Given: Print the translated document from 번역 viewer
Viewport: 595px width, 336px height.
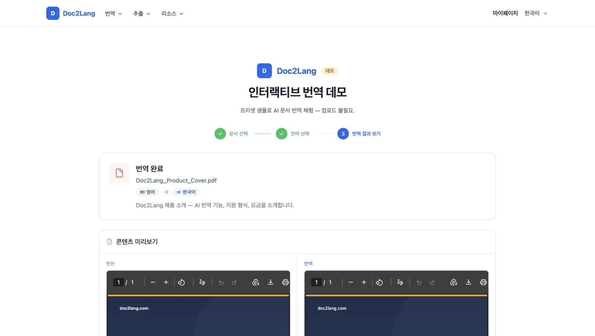Looking at the screenshot, I should tap(483, 282).
